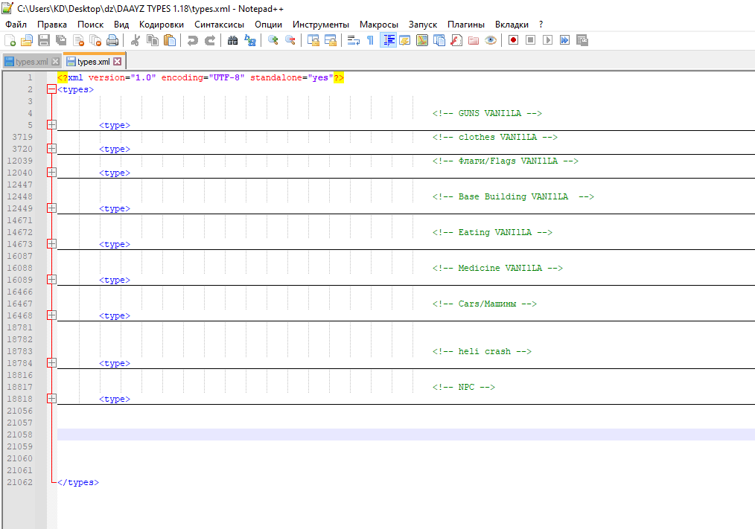Collapse the root types element fold

pos(51,89)
